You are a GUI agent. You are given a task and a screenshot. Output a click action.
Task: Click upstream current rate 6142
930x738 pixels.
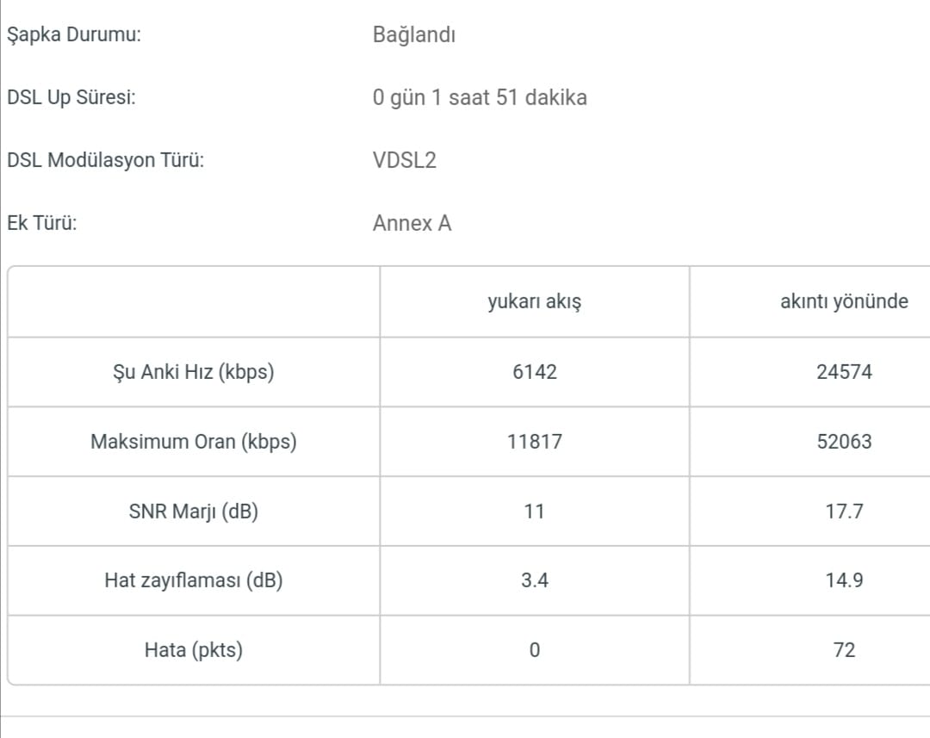[535, 372]
